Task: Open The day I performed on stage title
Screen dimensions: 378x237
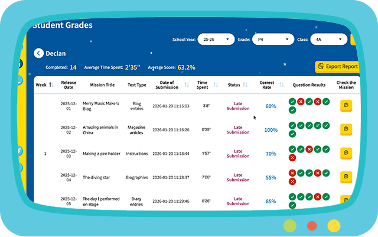Action: point(101,202)
